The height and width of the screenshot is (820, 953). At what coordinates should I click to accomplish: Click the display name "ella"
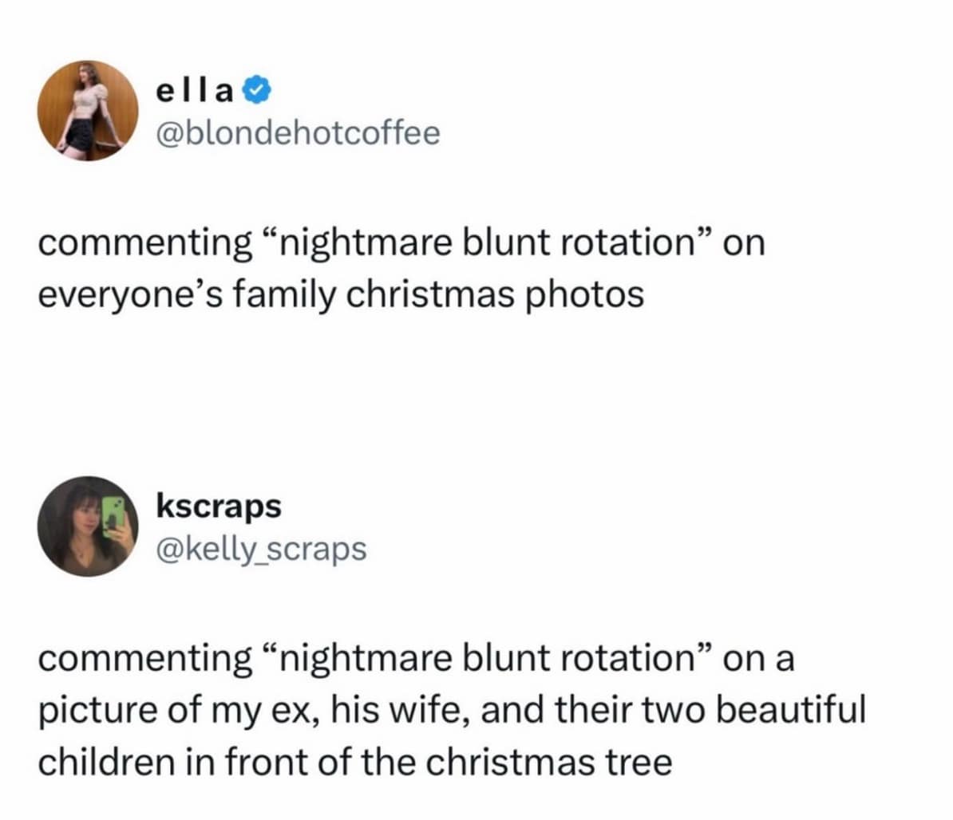pos(194,93)
